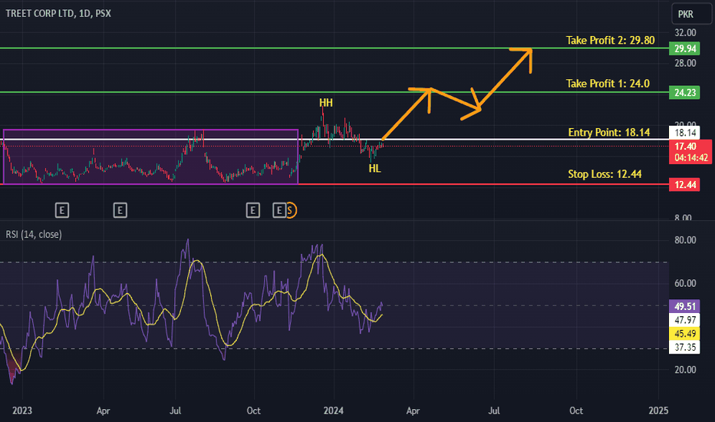Viewport: 715px width, 422px height.
Task: Click the green 24.23 price axis tag
Action: (684, 93)
